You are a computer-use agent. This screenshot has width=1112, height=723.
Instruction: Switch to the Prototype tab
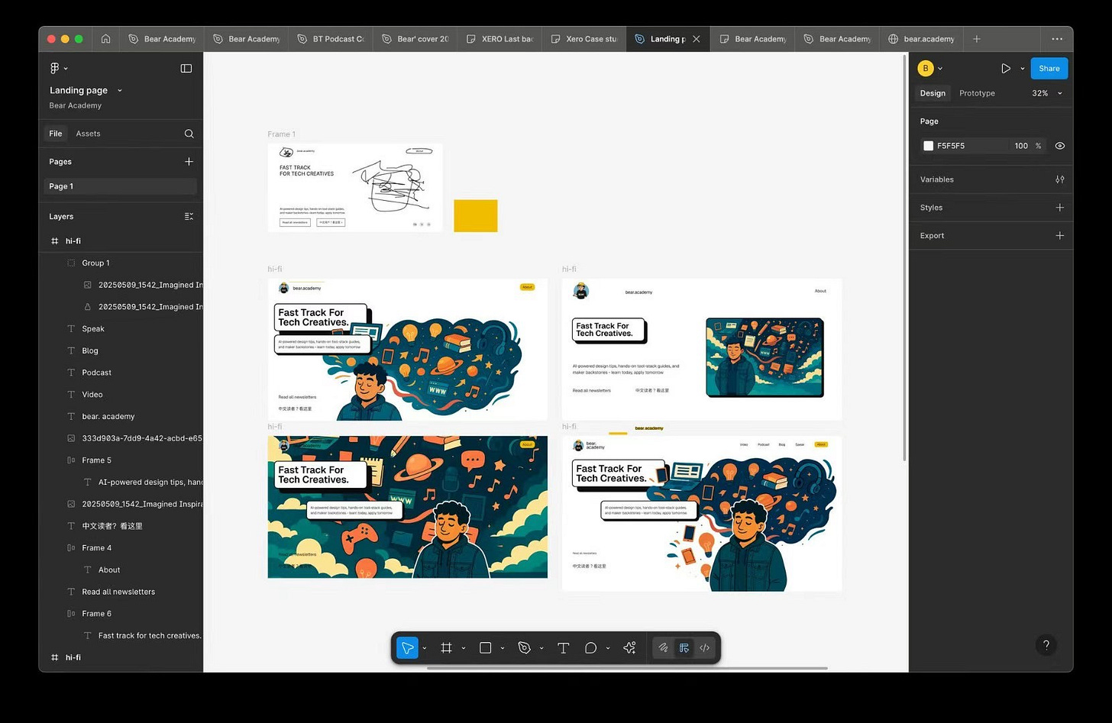(x=977, y=93)
